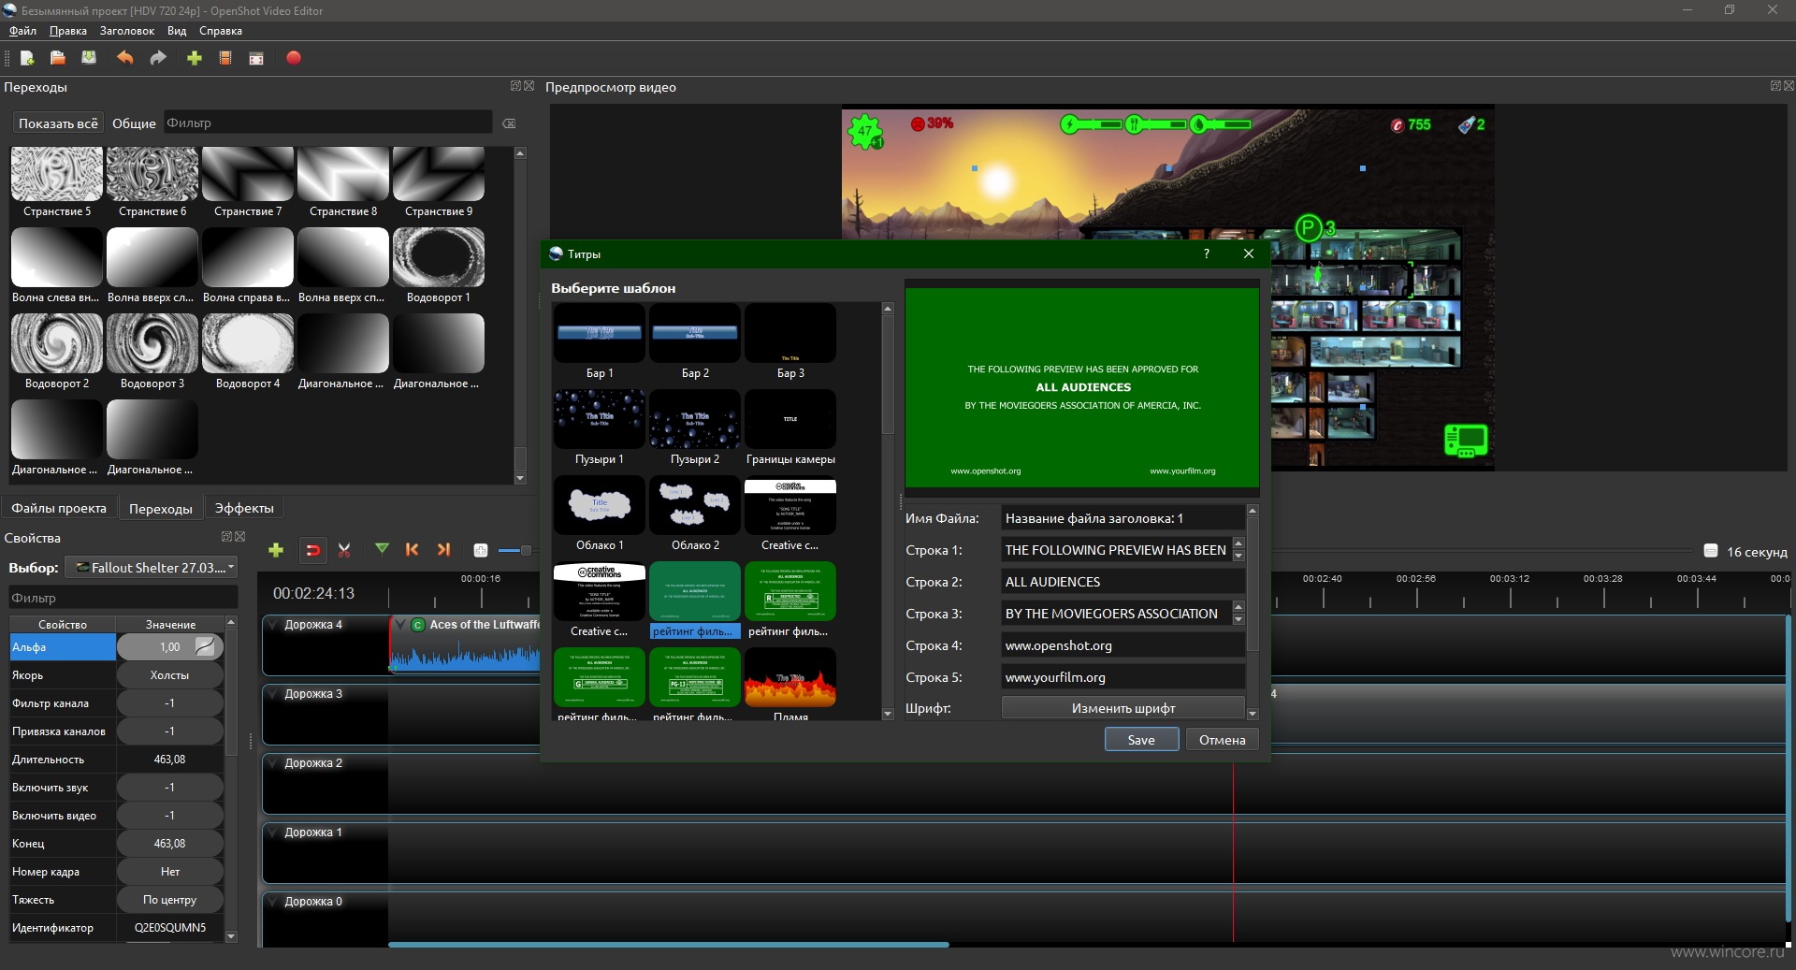Toggle the magnet snapping tool
The width and height of the screenshot is (1796, 970).
(x=312, y=550)
